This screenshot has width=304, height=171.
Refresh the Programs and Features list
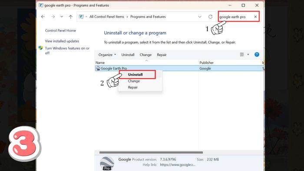click(210, 16)
